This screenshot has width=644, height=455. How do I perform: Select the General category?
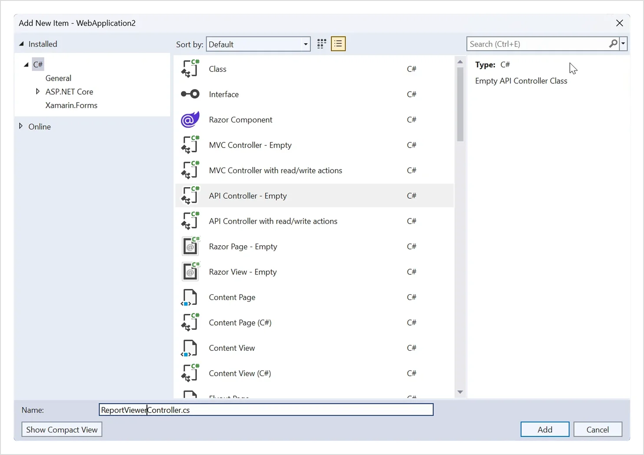[x=58, y=78]
